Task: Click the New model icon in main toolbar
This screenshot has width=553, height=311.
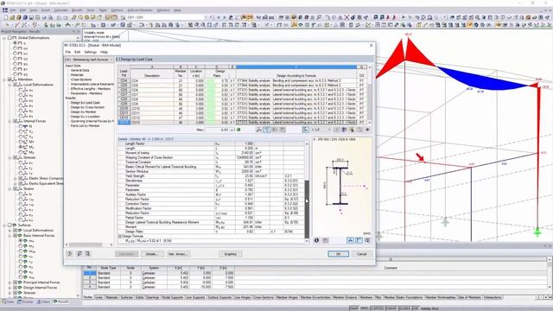Action: coord(6,17)
